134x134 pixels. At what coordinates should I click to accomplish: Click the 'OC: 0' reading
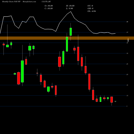coord(90,6)
